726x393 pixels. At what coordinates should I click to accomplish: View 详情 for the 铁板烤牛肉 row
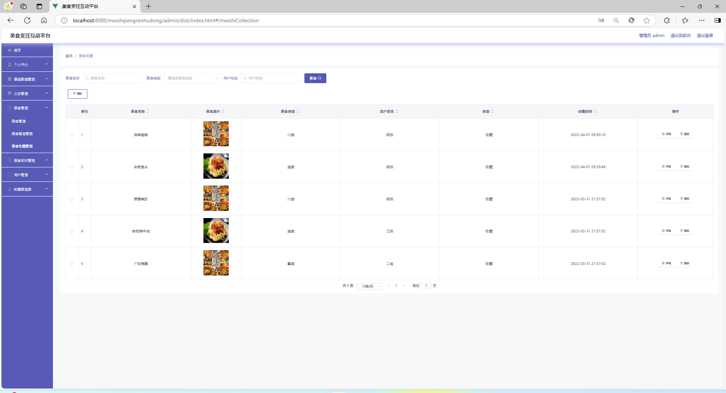(666, 231)
